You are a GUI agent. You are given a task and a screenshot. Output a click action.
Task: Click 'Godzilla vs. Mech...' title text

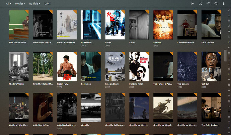point(139,125)
